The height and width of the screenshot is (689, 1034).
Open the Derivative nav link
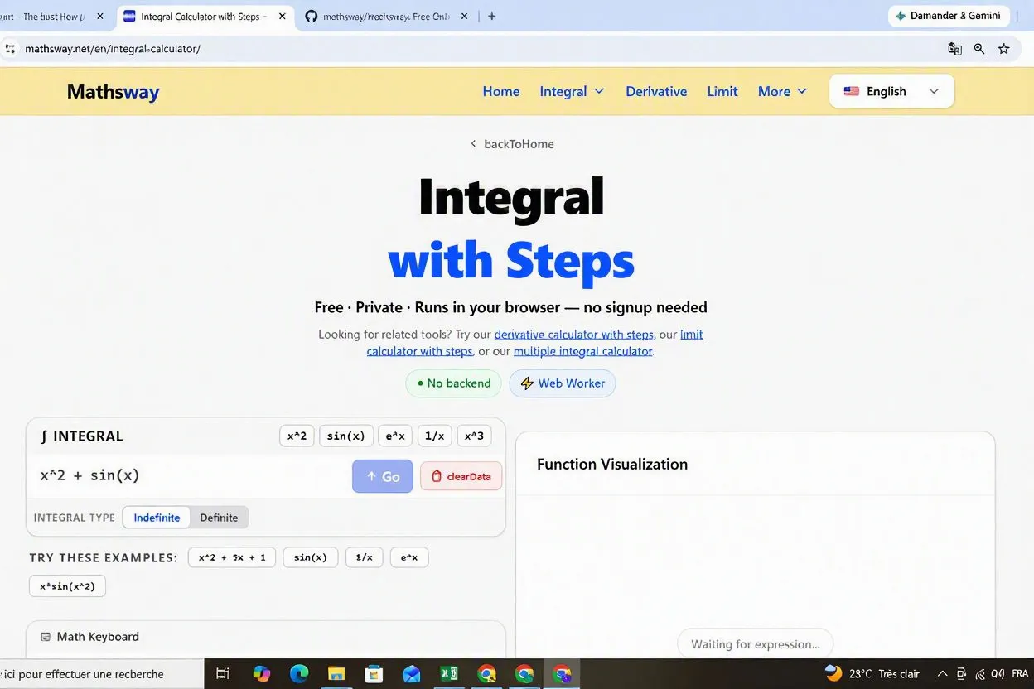tap(656, 91)
